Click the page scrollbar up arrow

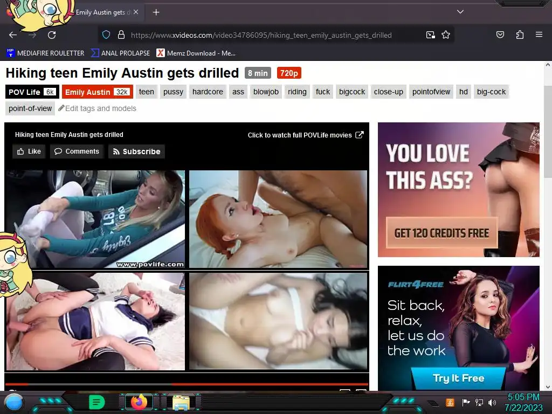tap(548, 65)
